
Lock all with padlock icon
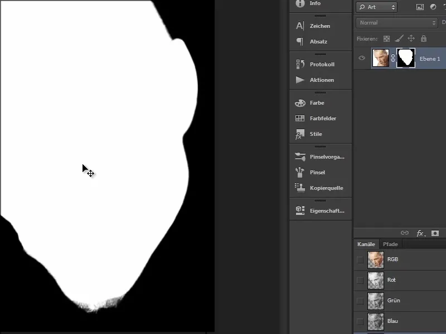pyautogui.click(x=424, y=38)
